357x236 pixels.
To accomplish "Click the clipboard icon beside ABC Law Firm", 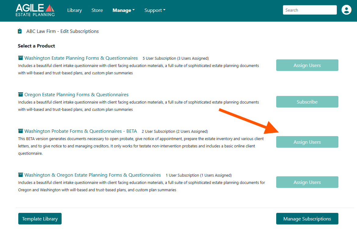I will click(x=20, y=31).
